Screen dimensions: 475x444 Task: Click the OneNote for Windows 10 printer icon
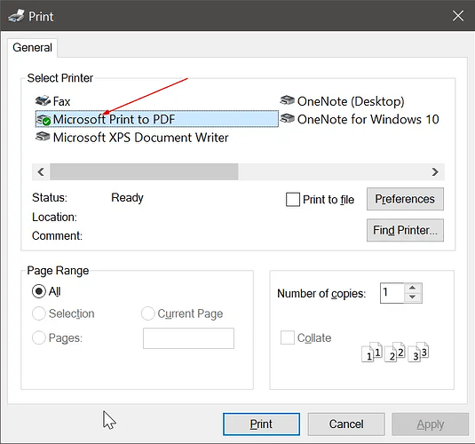pos(287,118)
